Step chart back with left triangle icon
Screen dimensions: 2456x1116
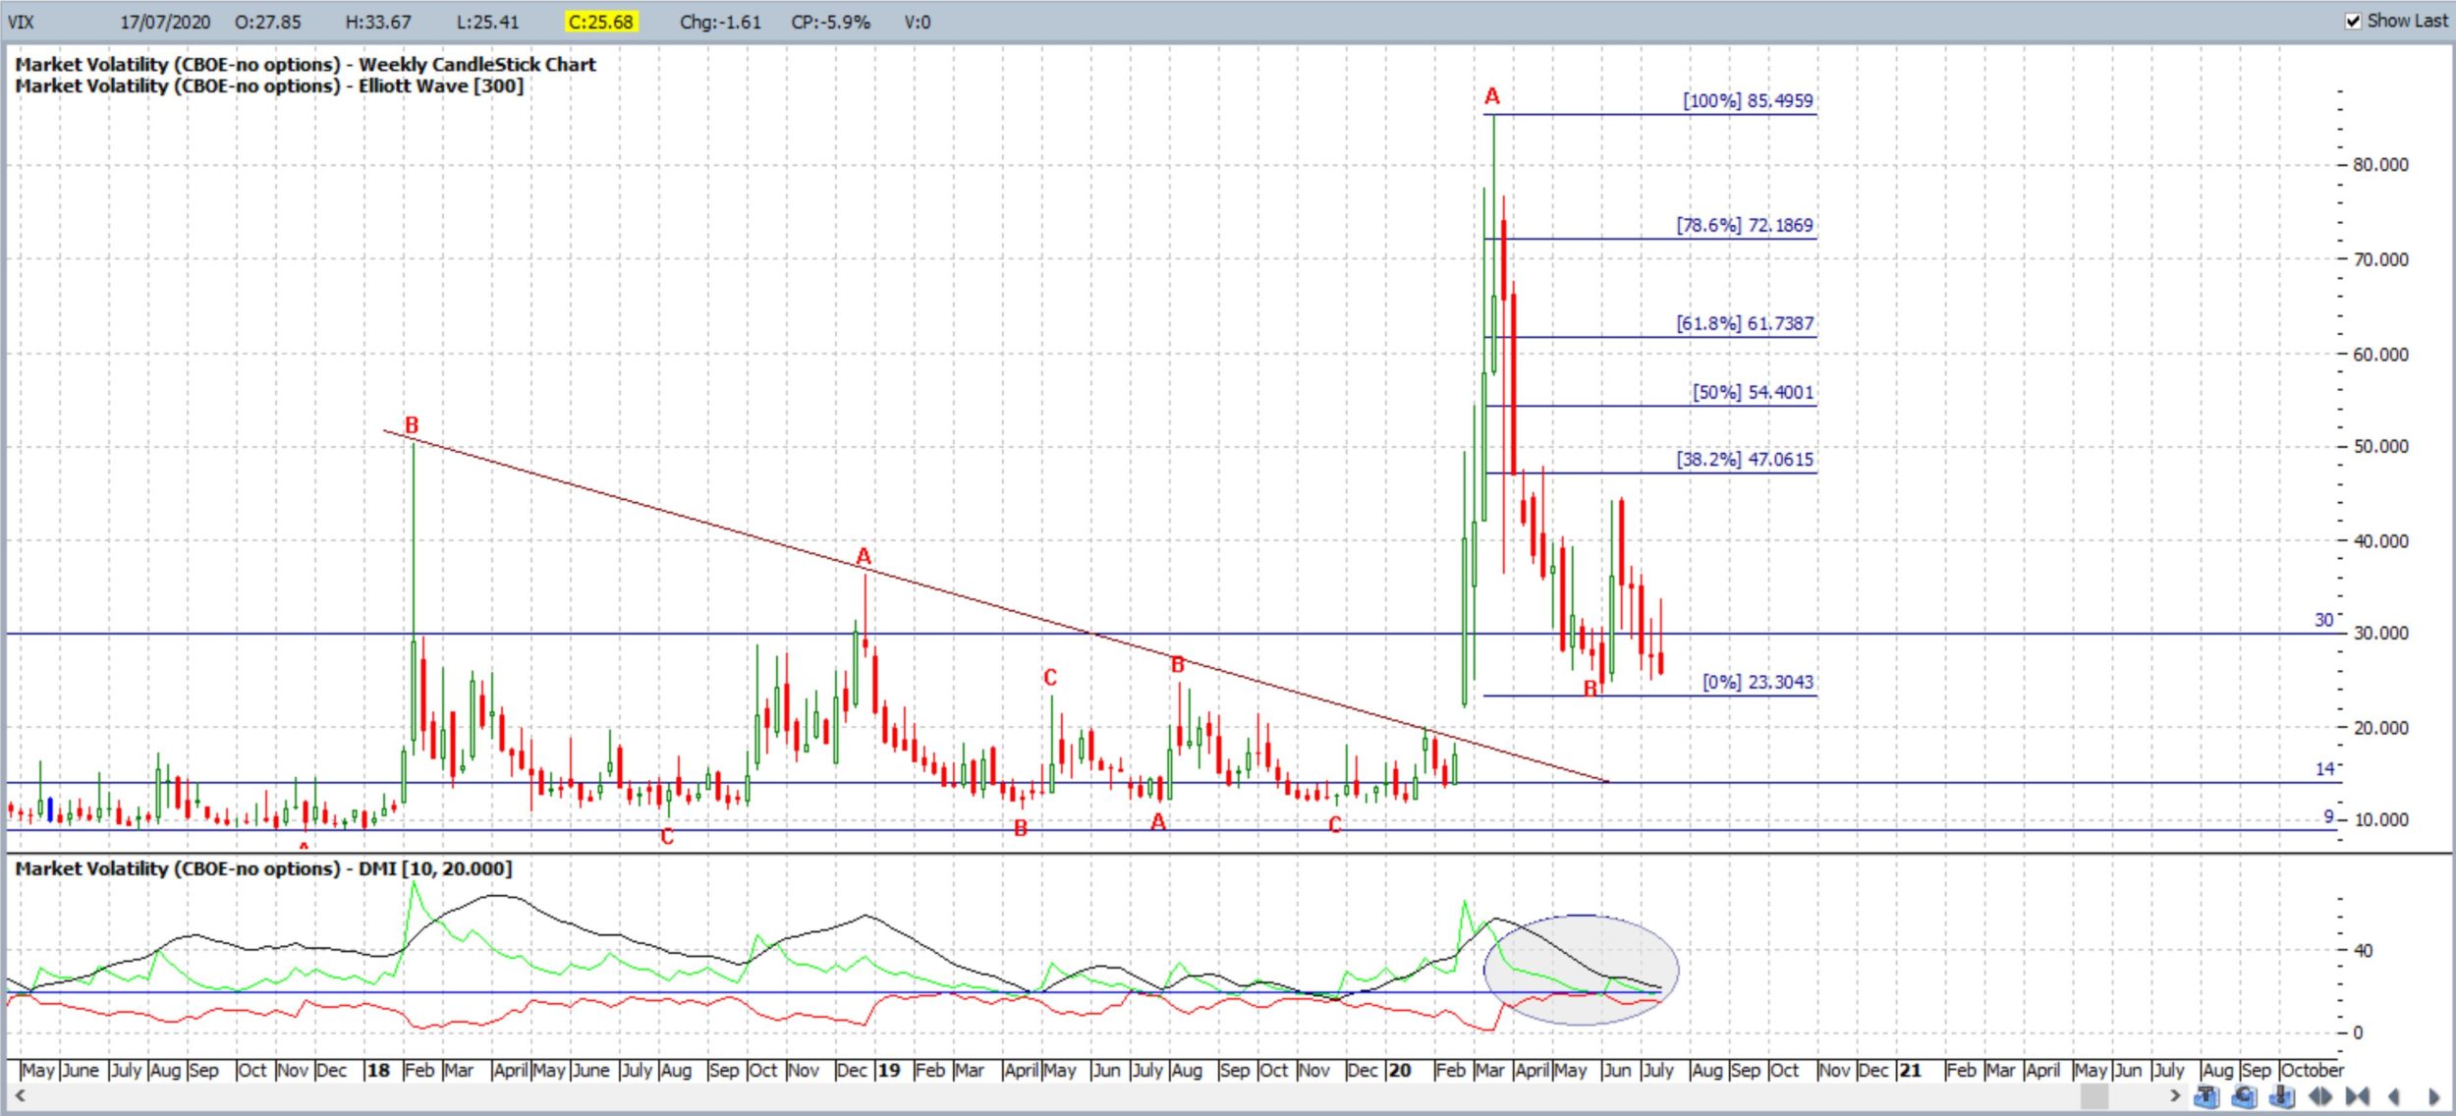(2393, 1096)
